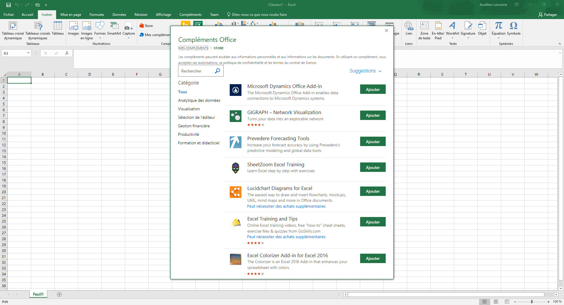Select the Feuil1 sheet tab
The width and height of the screenshot is (564, 305).
(38, 294)
